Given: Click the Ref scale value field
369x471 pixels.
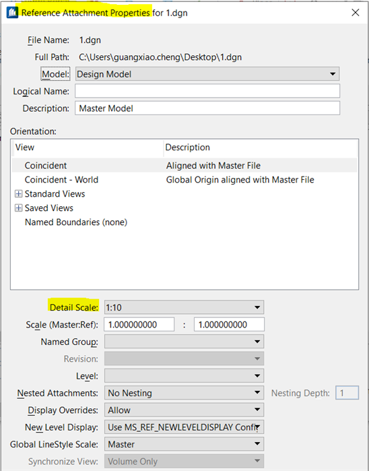Looking at the screenshot, I should coord(229,324).
